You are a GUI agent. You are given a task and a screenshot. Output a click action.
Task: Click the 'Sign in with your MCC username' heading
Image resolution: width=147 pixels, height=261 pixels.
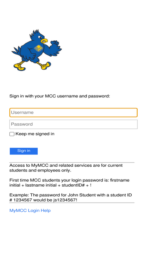click(x=60, y=96)
